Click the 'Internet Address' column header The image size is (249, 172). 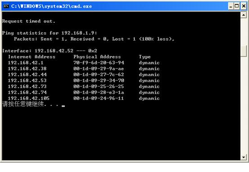tap(32, 57)
